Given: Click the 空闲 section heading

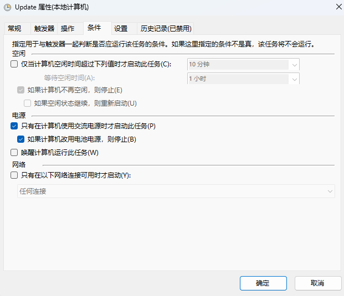Looking at the screenshot, I should [19, 54].
